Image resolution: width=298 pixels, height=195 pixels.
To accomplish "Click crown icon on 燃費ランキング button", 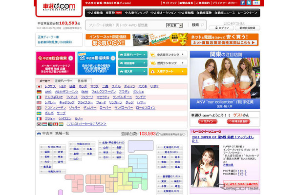I will click(153, 63).
